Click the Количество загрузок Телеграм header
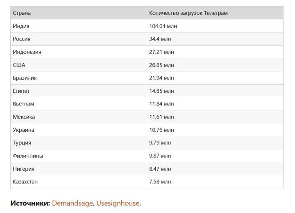Viewport: 295px width, 213px height. 188,13
